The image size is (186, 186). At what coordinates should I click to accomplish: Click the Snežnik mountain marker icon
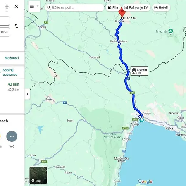pos(171,31)
